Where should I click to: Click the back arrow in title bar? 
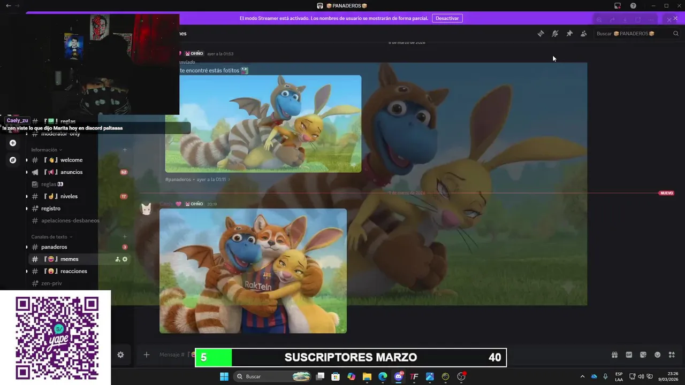click(x=8, y=5)
